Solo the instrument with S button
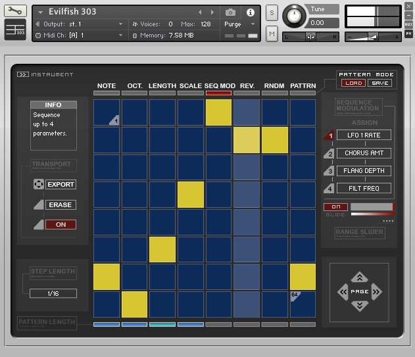This screenshot has width=415, height=357. click(272, 13)
